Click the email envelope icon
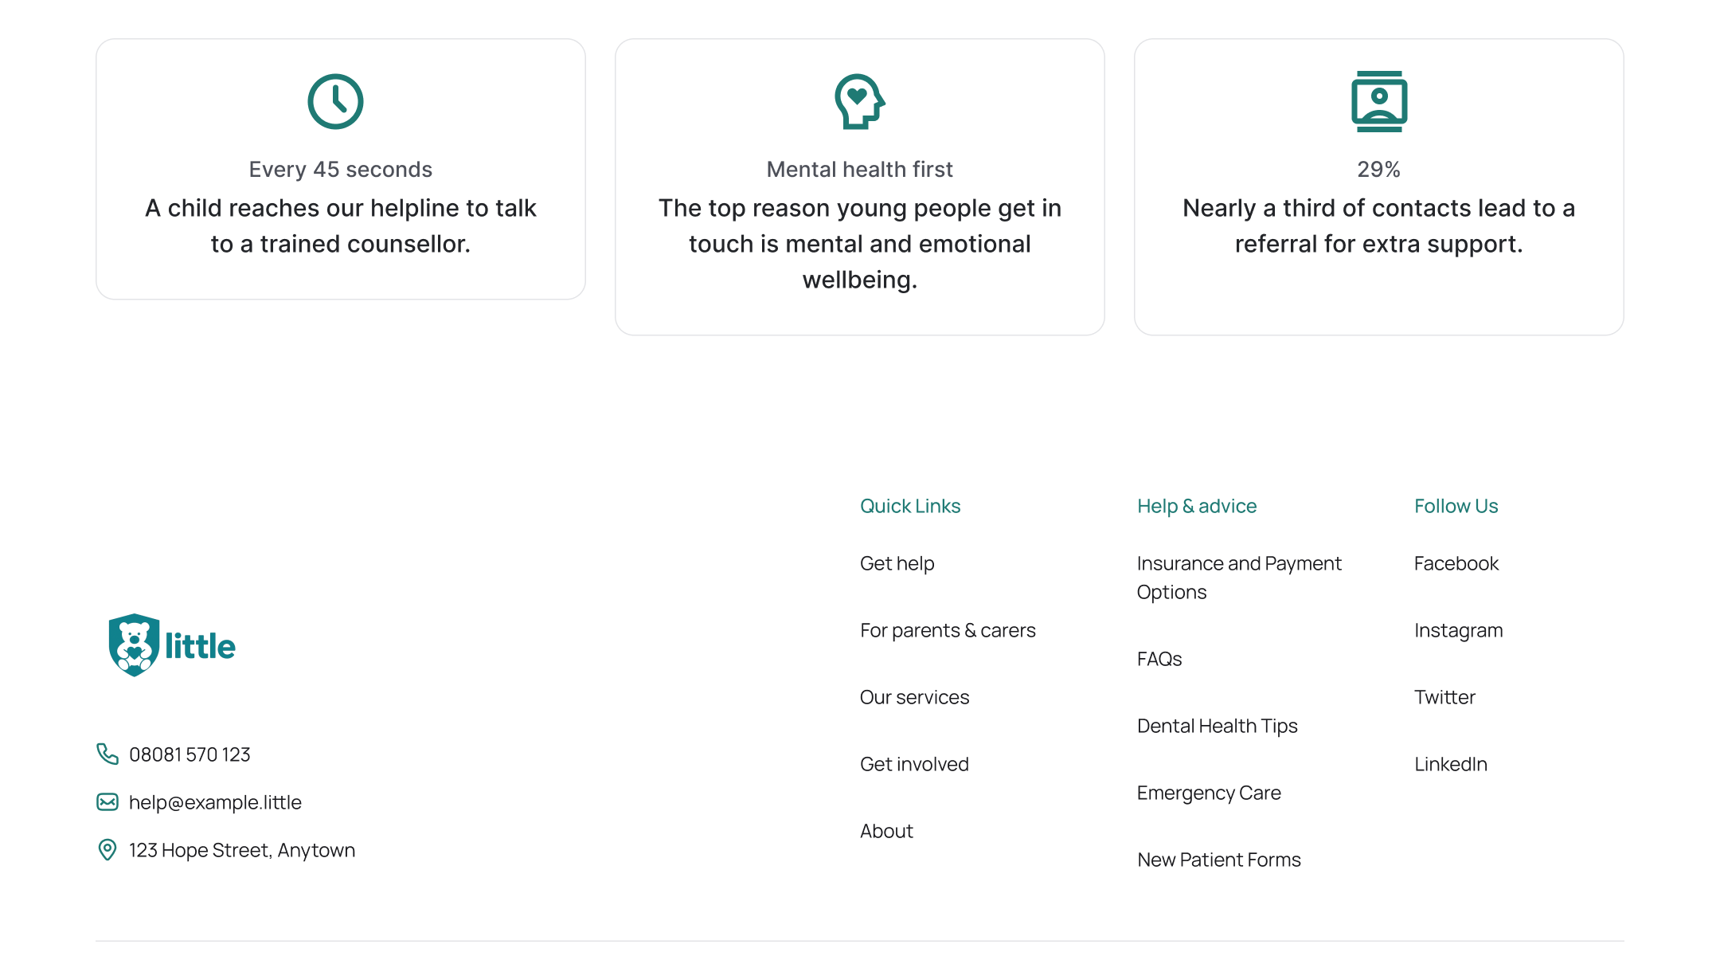The height and width of the screenshot is (956, 1720). [x=107, y=801]
